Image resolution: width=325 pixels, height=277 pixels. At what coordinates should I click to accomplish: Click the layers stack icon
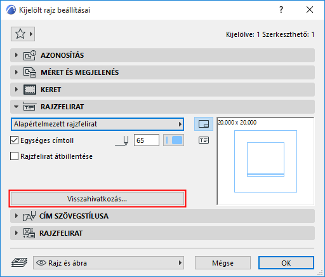click(x=19, y=262)
